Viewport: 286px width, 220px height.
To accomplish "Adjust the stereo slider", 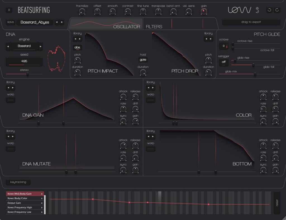I will pyautogui.click(x=28, y=74).
